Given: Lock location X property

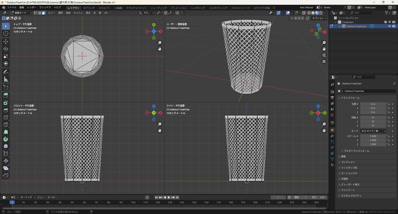Looking at the screenshot, I should pyautogui.click(x=388, y=104).
